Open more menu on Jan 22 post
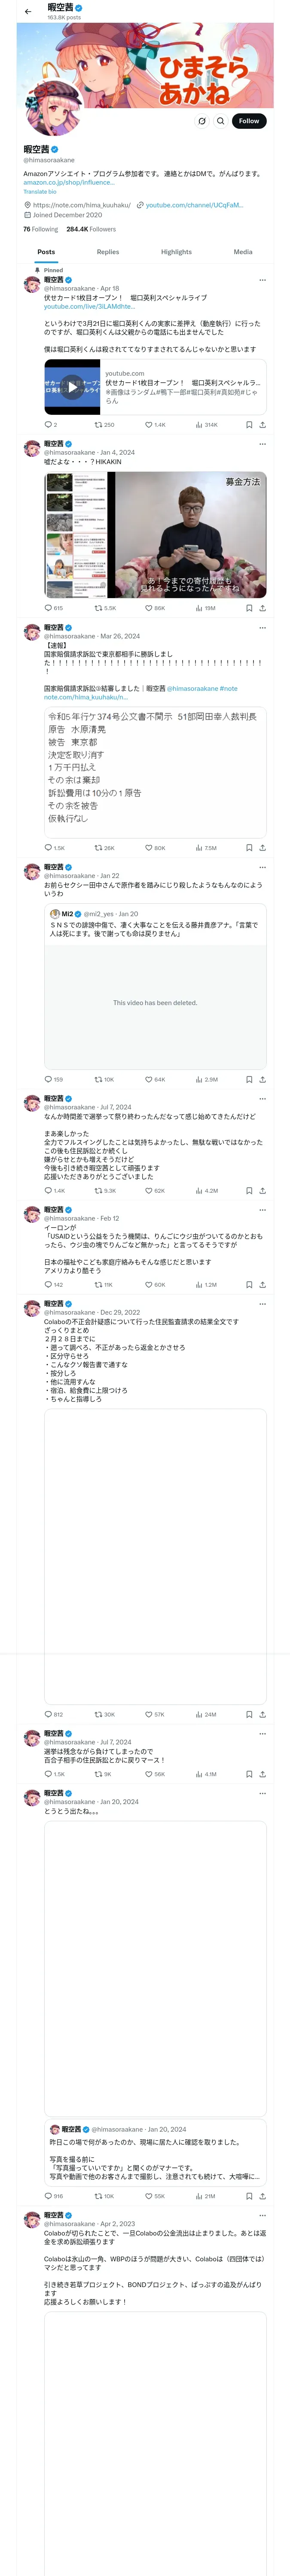The image size is (290, 2576). pyautogui.click(x=263, y=867)
